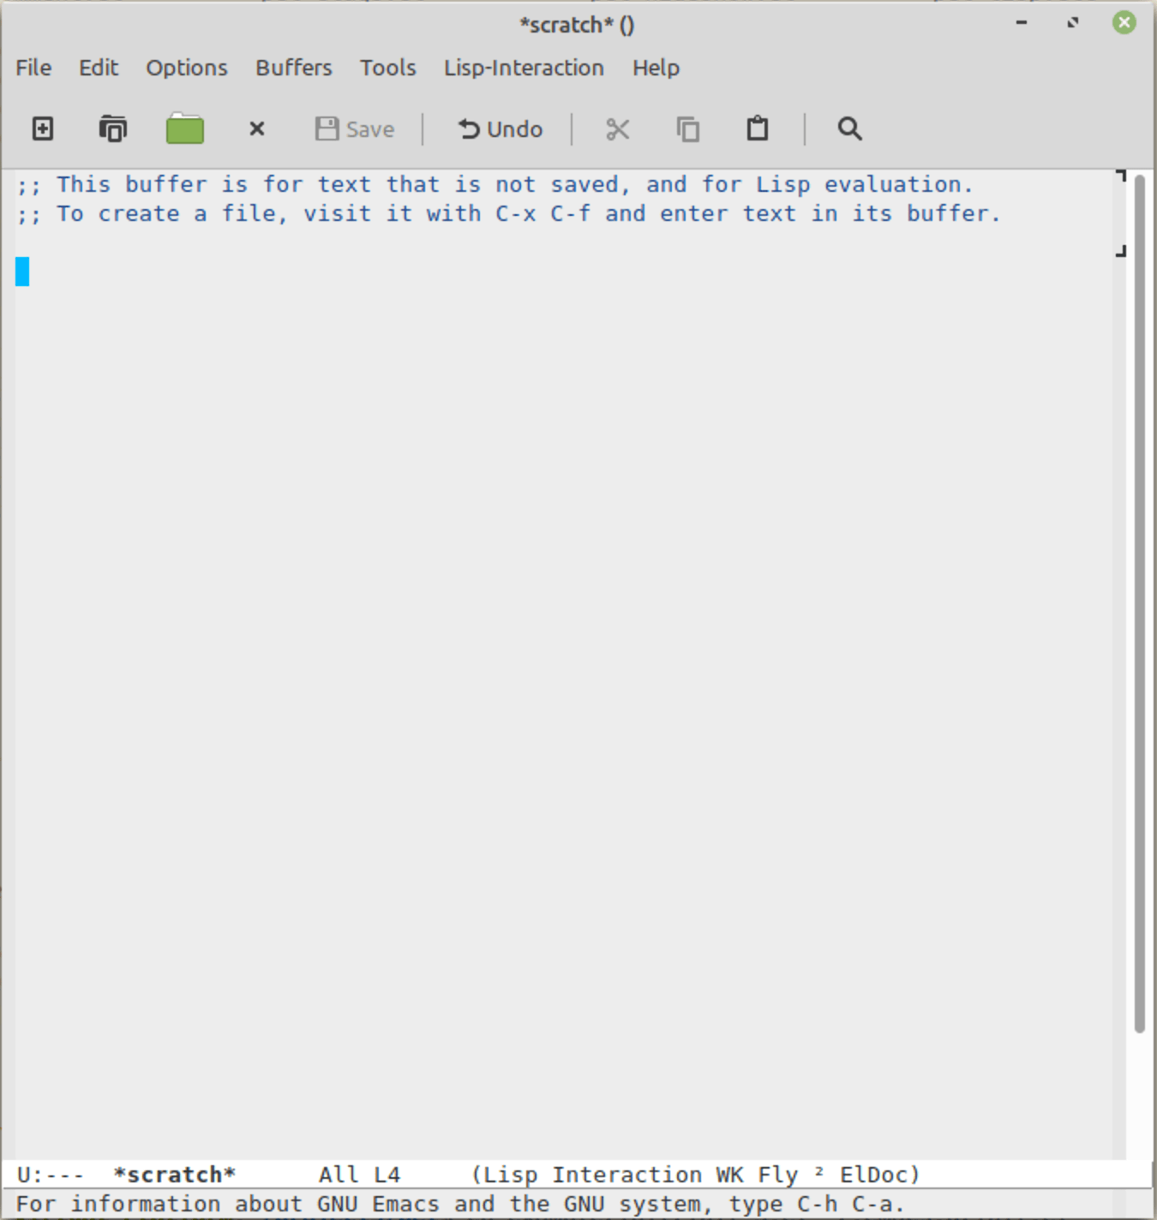Click the *scratch* buffer name in the mode line
Viewport: 1157px width, 1220px height.
175,1175
